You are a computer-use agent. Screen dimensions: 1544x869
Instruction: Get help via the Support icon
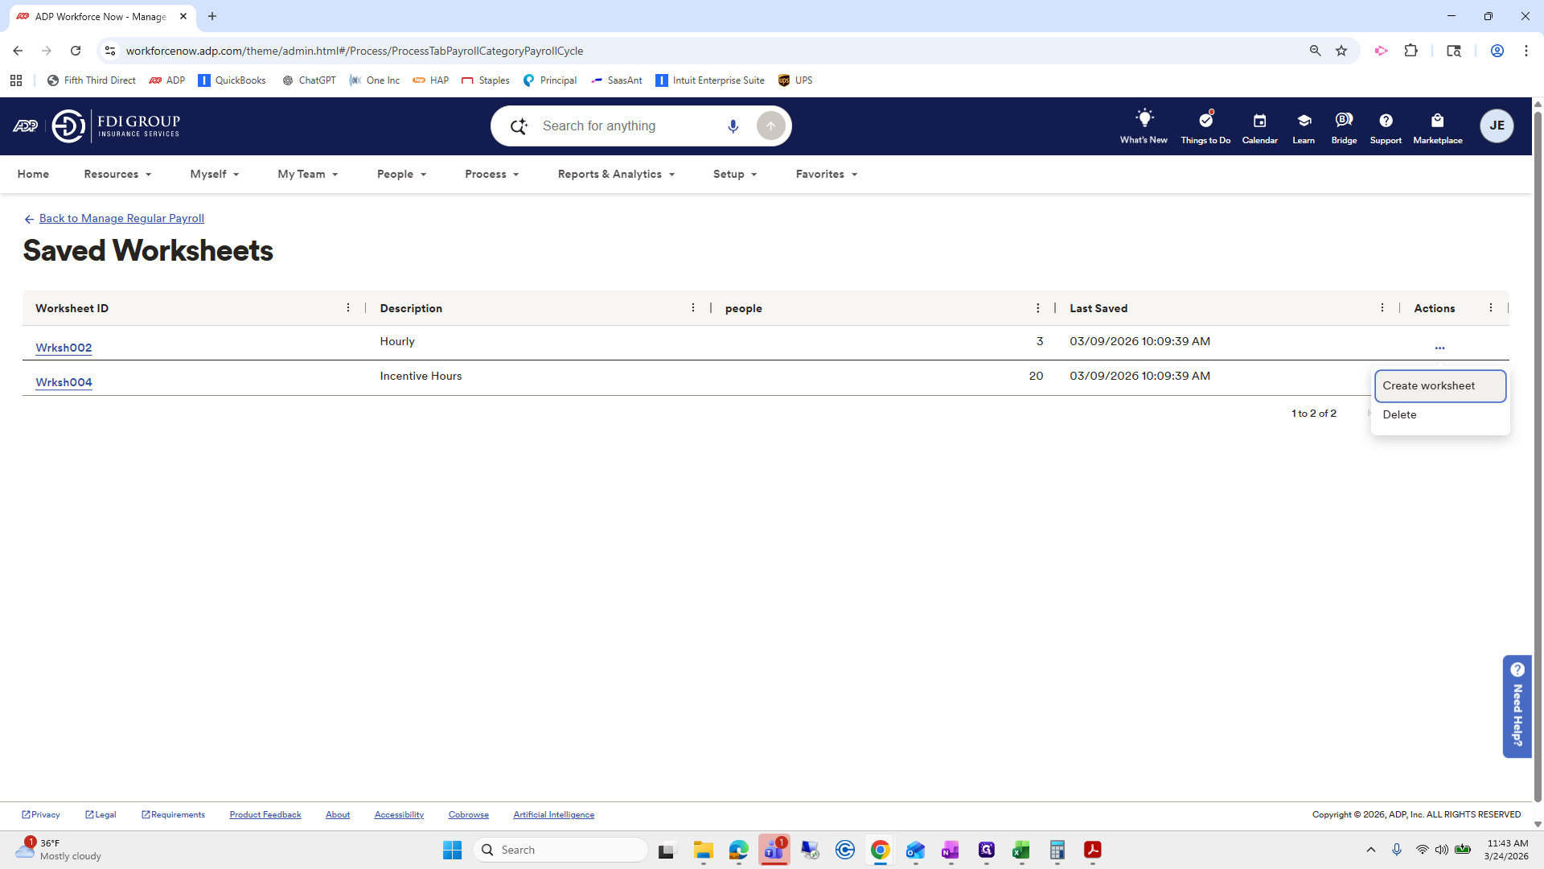pyautogui.click(x=1386, y=126)
